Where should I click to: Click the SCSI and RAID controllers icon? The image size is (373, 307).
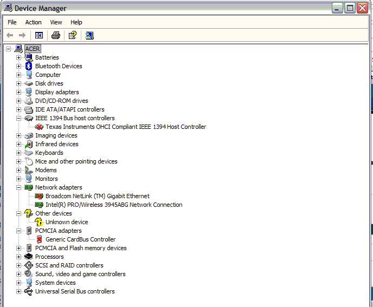[x=29, y=265]
